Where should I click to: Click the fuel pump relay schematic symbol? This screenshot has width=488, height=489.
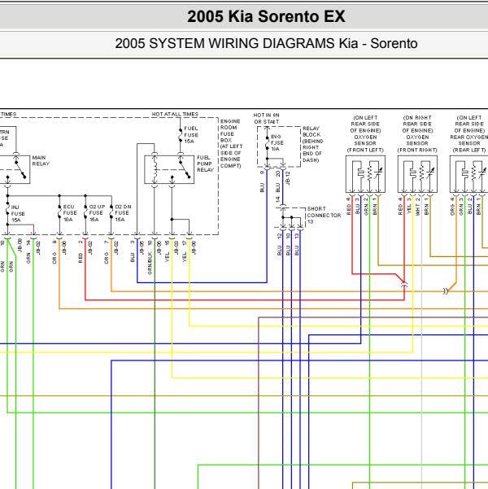point(169,170)
